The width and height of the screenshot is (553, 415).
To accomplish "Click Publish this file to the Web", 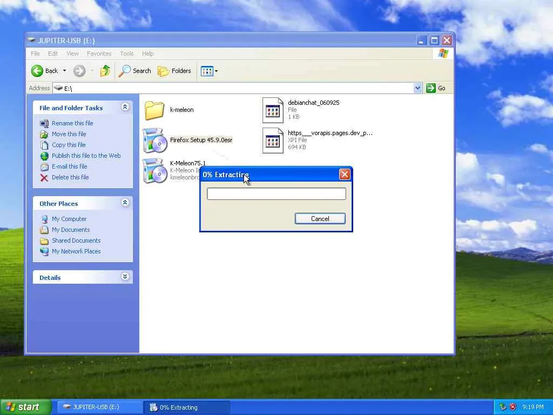I will coord(86,156).
